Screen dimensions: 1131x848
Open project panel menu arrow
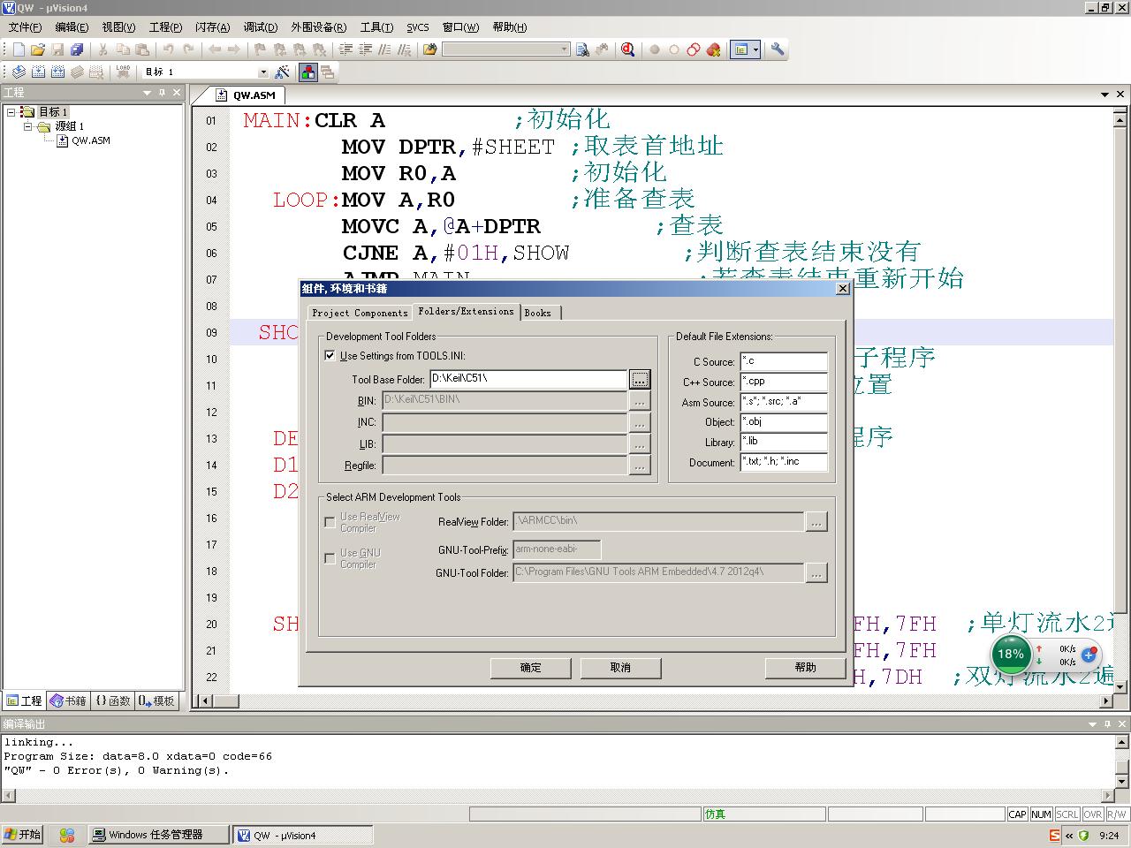pos(148,93)
